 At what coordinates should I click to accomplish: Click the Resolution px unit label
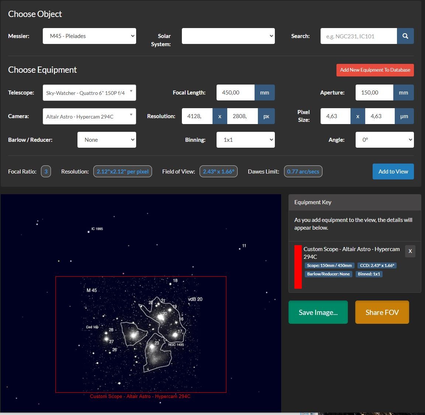[266, 116]
